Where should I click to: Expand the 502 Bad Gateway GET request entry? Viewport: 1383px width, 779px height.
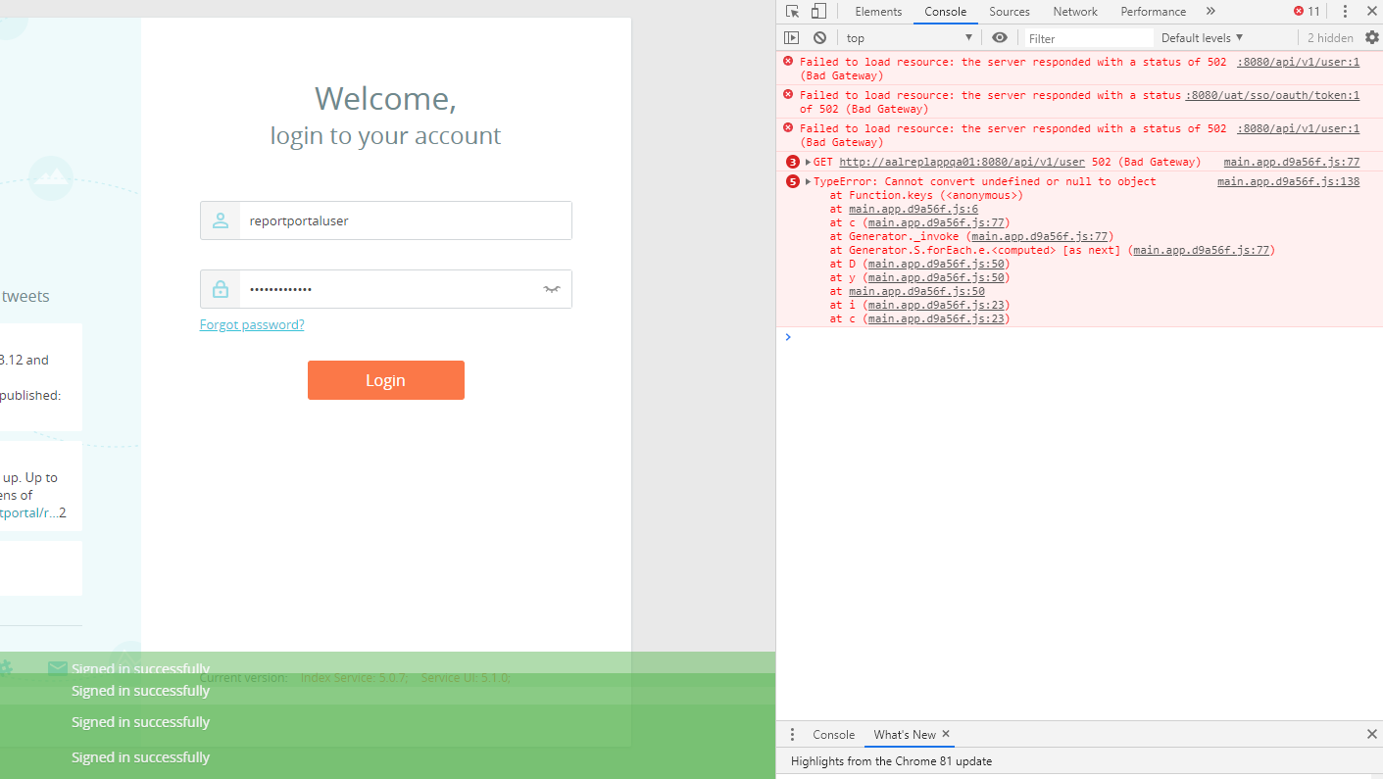coord(807,161)
